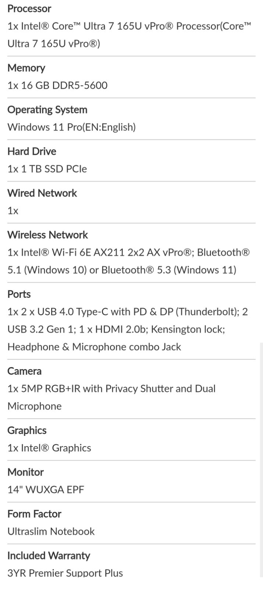Select the Wired Network heading
This screenshot has width=263, height=589.
click(42, 193)
